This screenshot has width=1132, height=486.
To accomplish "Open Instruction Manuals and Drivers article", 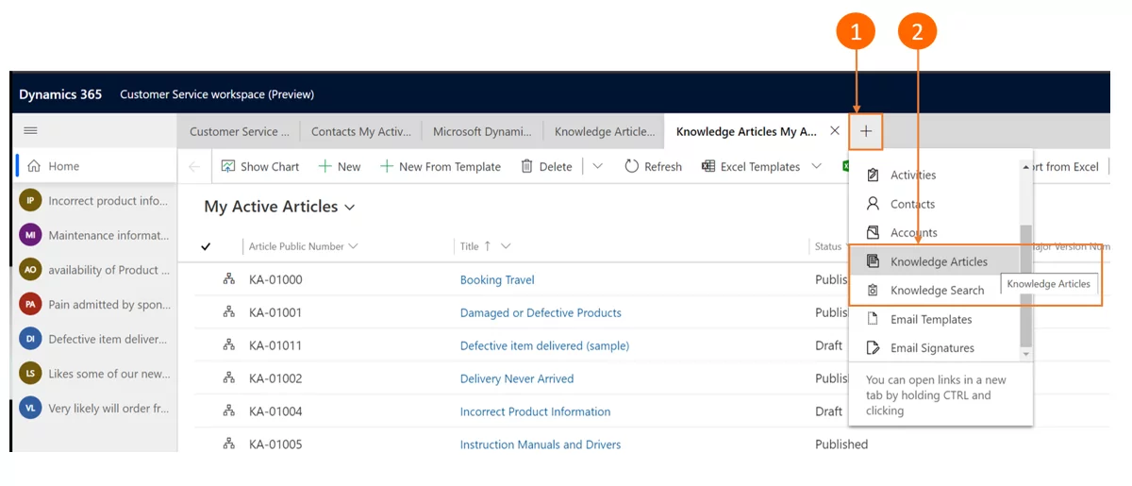I will pyautogui.click(x=541, y=445).
